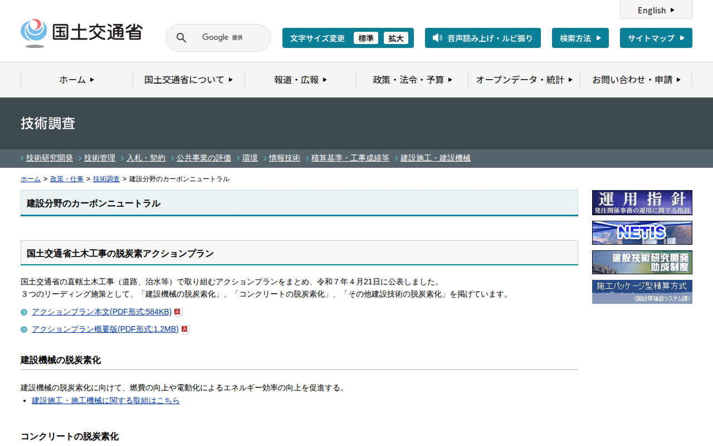The height and width of the screenshot is (446, 713).
Task: Go to 情報技術 section
Action: coord(285,158)
